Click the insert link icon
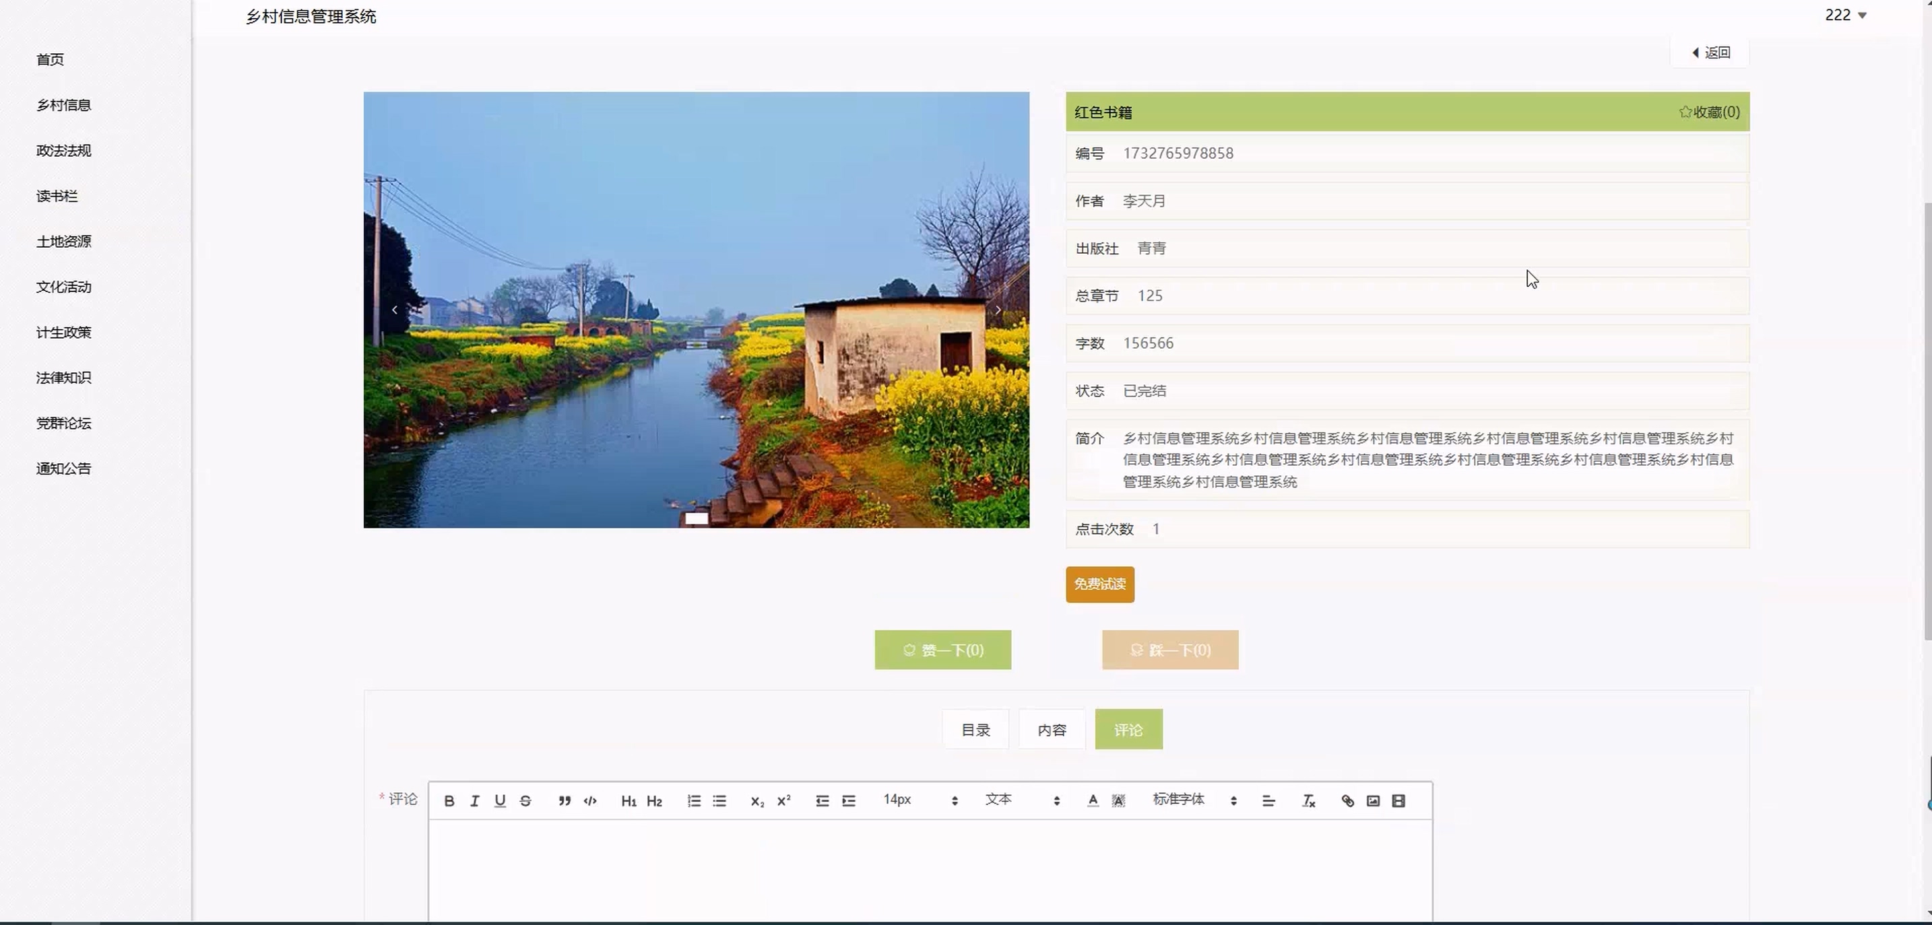This screenshot has height=925, width=1932. click(1347, 800)
